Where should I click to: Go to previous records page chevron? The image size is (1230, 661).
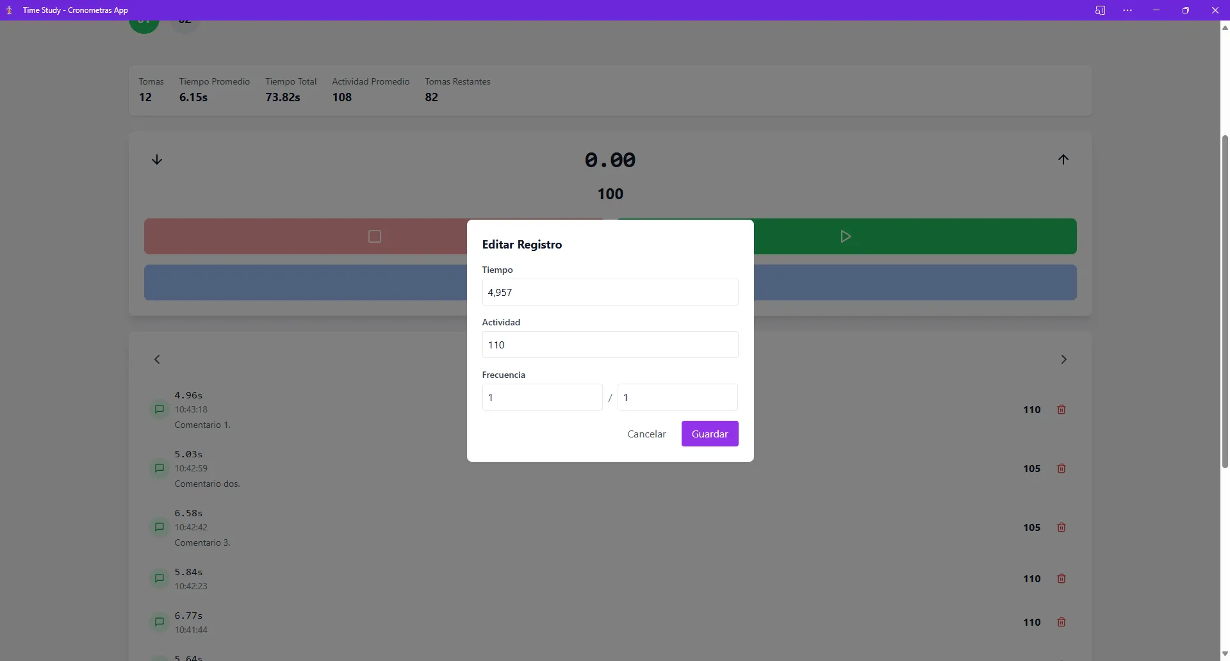pyautogui.click(x=157, y=359)
